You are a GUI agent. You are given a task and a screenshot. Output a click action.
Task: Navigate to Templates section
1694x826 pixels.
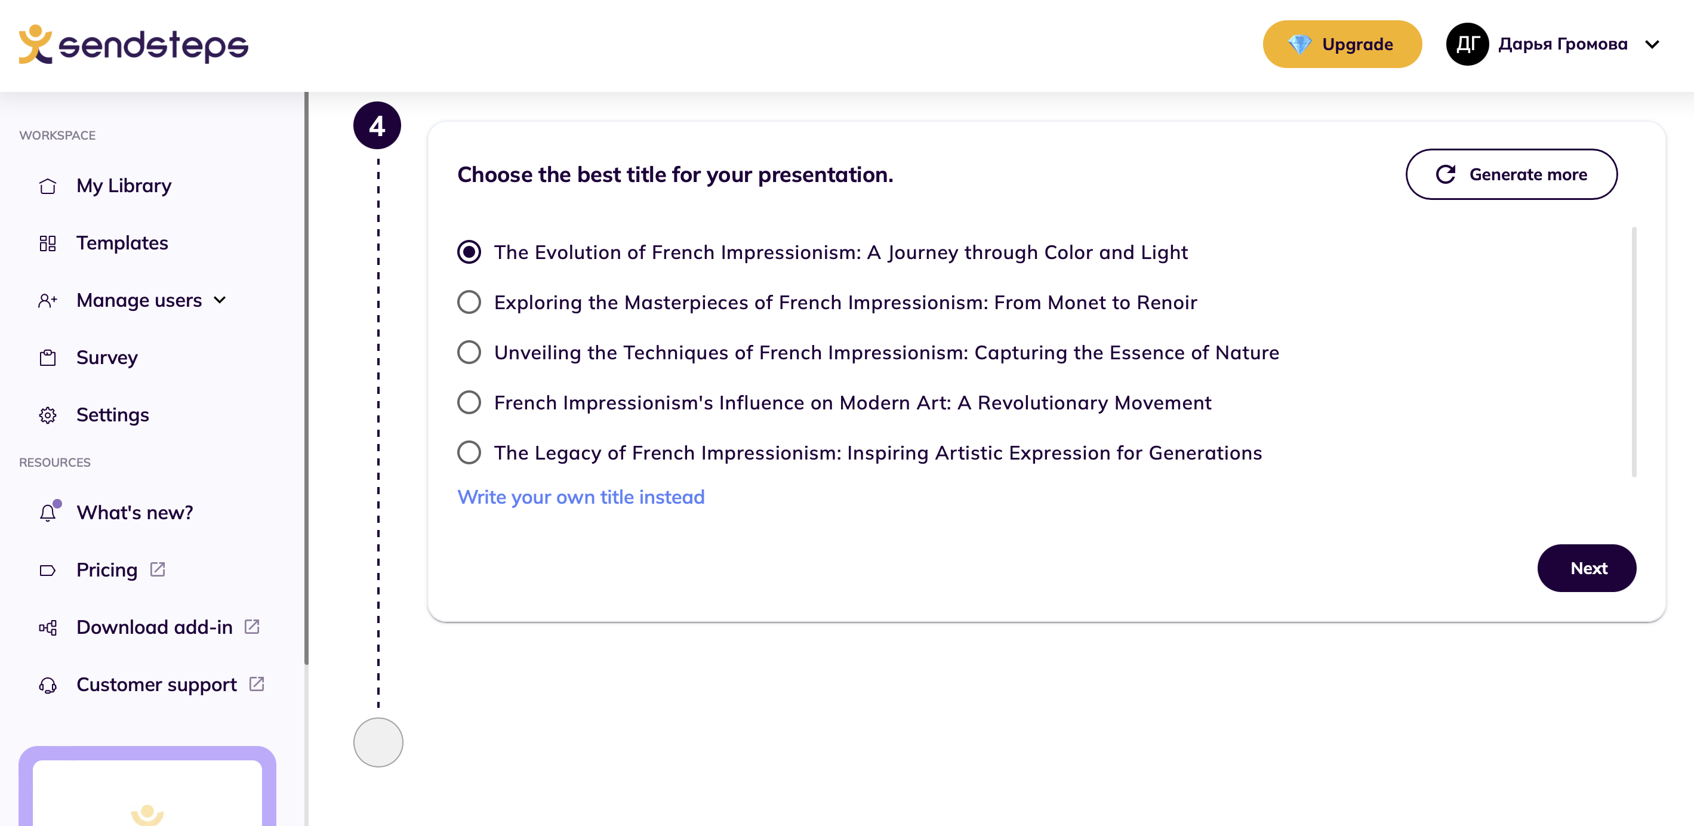point(122,243)
